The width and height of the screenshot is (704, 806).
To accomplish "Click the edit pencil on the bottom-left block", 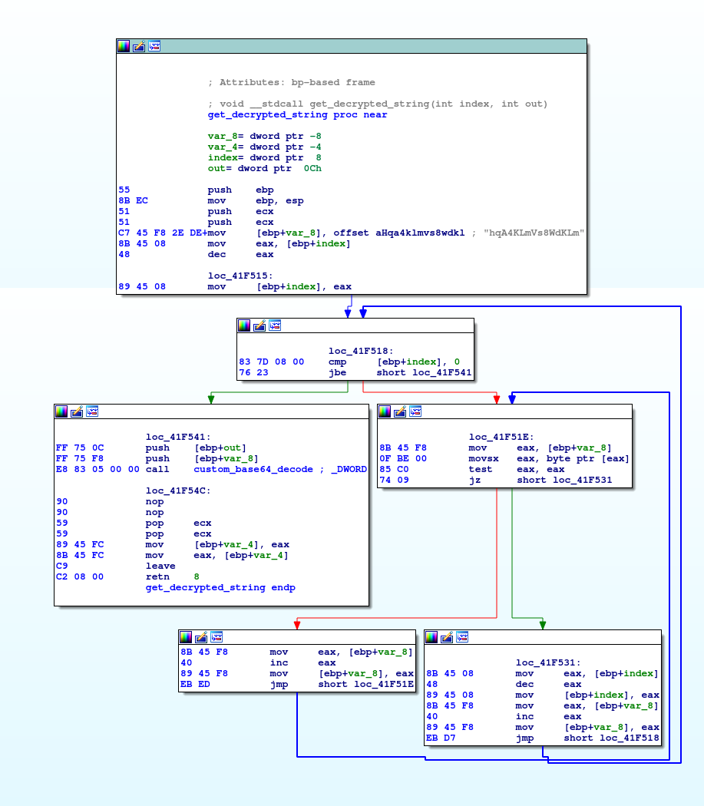I will tap(200, 637).
